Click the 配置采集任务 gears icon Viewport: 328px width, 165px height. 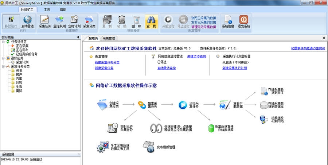click(142, 105)
